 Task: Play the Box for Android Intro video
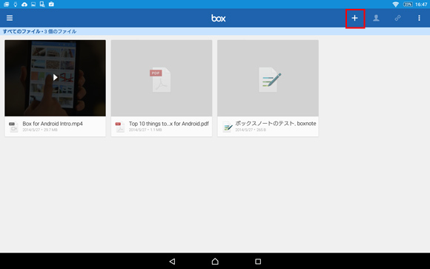click(55, 78)
